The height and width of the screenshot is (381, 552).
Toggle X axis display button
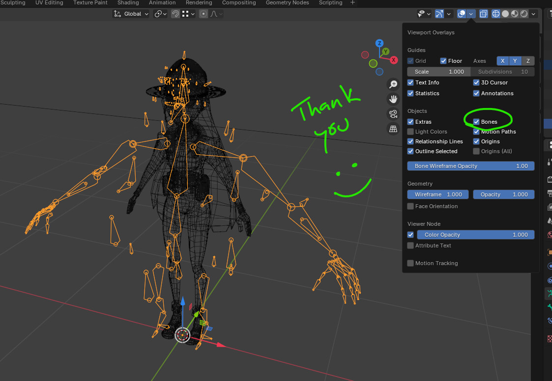[x=503, y=61]
